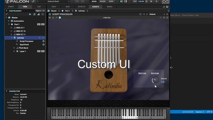Click kalimba in the breadcrumb path

click(82, 11)
